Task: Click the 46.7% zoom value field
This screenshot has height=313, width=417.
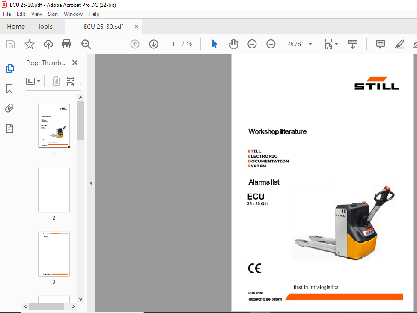Action: coord(295,44)
